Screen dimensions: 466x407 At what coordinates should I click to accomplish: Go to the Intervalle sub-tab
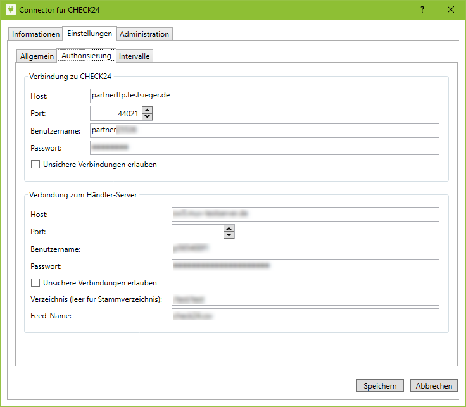(x=134, y=56)
